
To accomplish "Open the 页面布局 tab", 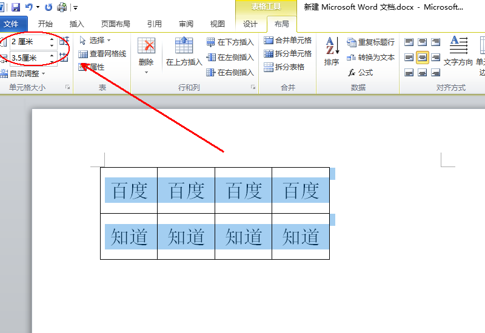I will coord(115,24).
